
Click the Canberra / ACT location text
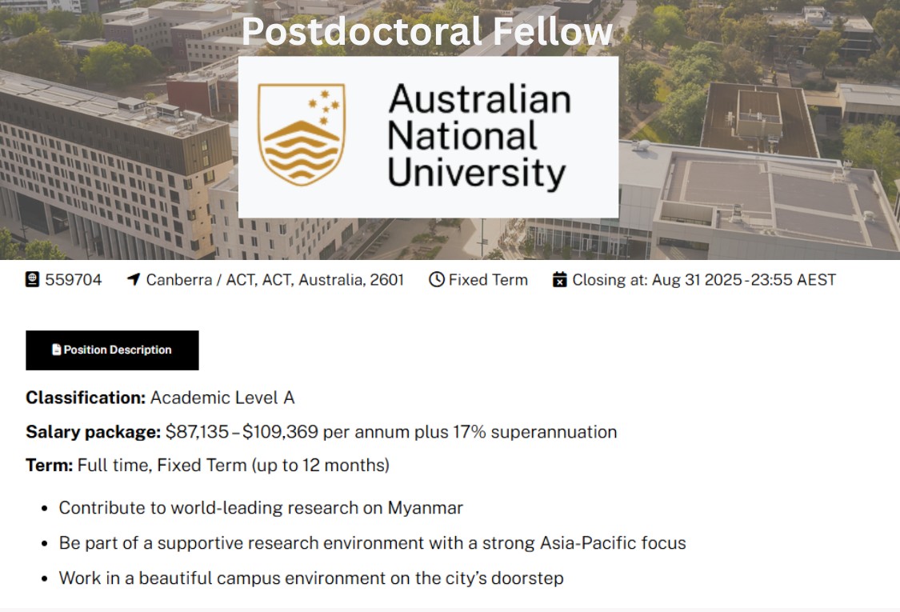click(274, 279)
